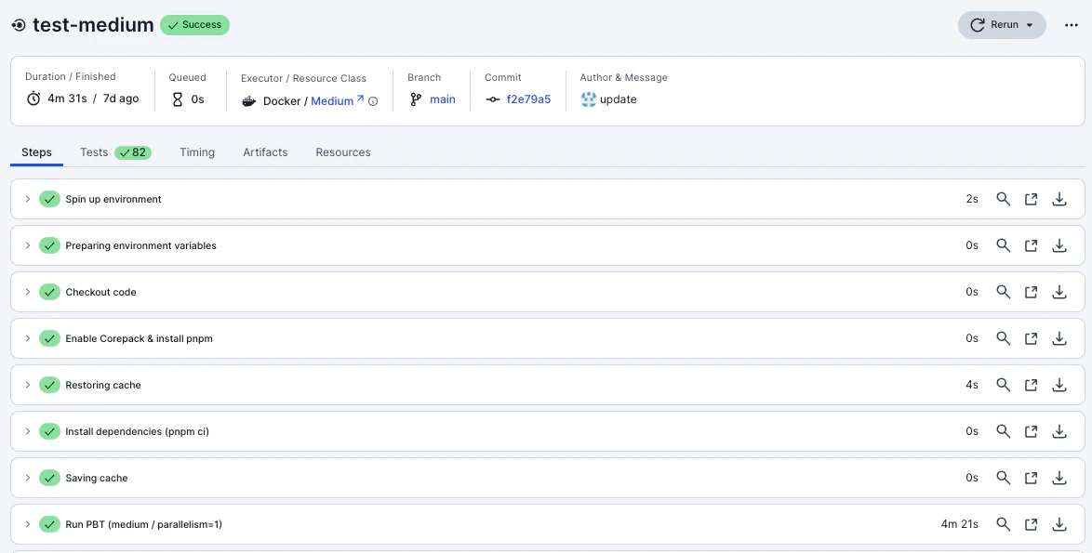
Task: Switch to the Steps tab
Action: (x=36, y=152)
